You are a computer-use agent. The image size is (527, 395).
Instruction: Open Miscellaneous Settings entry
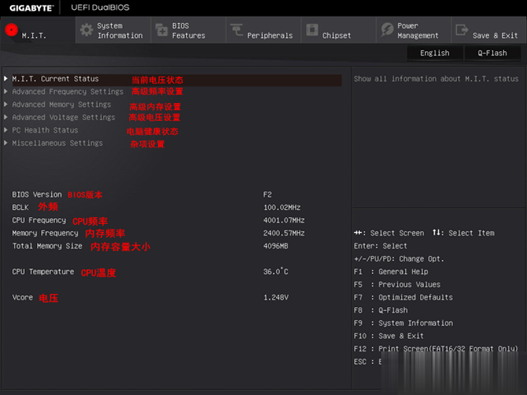58,143
